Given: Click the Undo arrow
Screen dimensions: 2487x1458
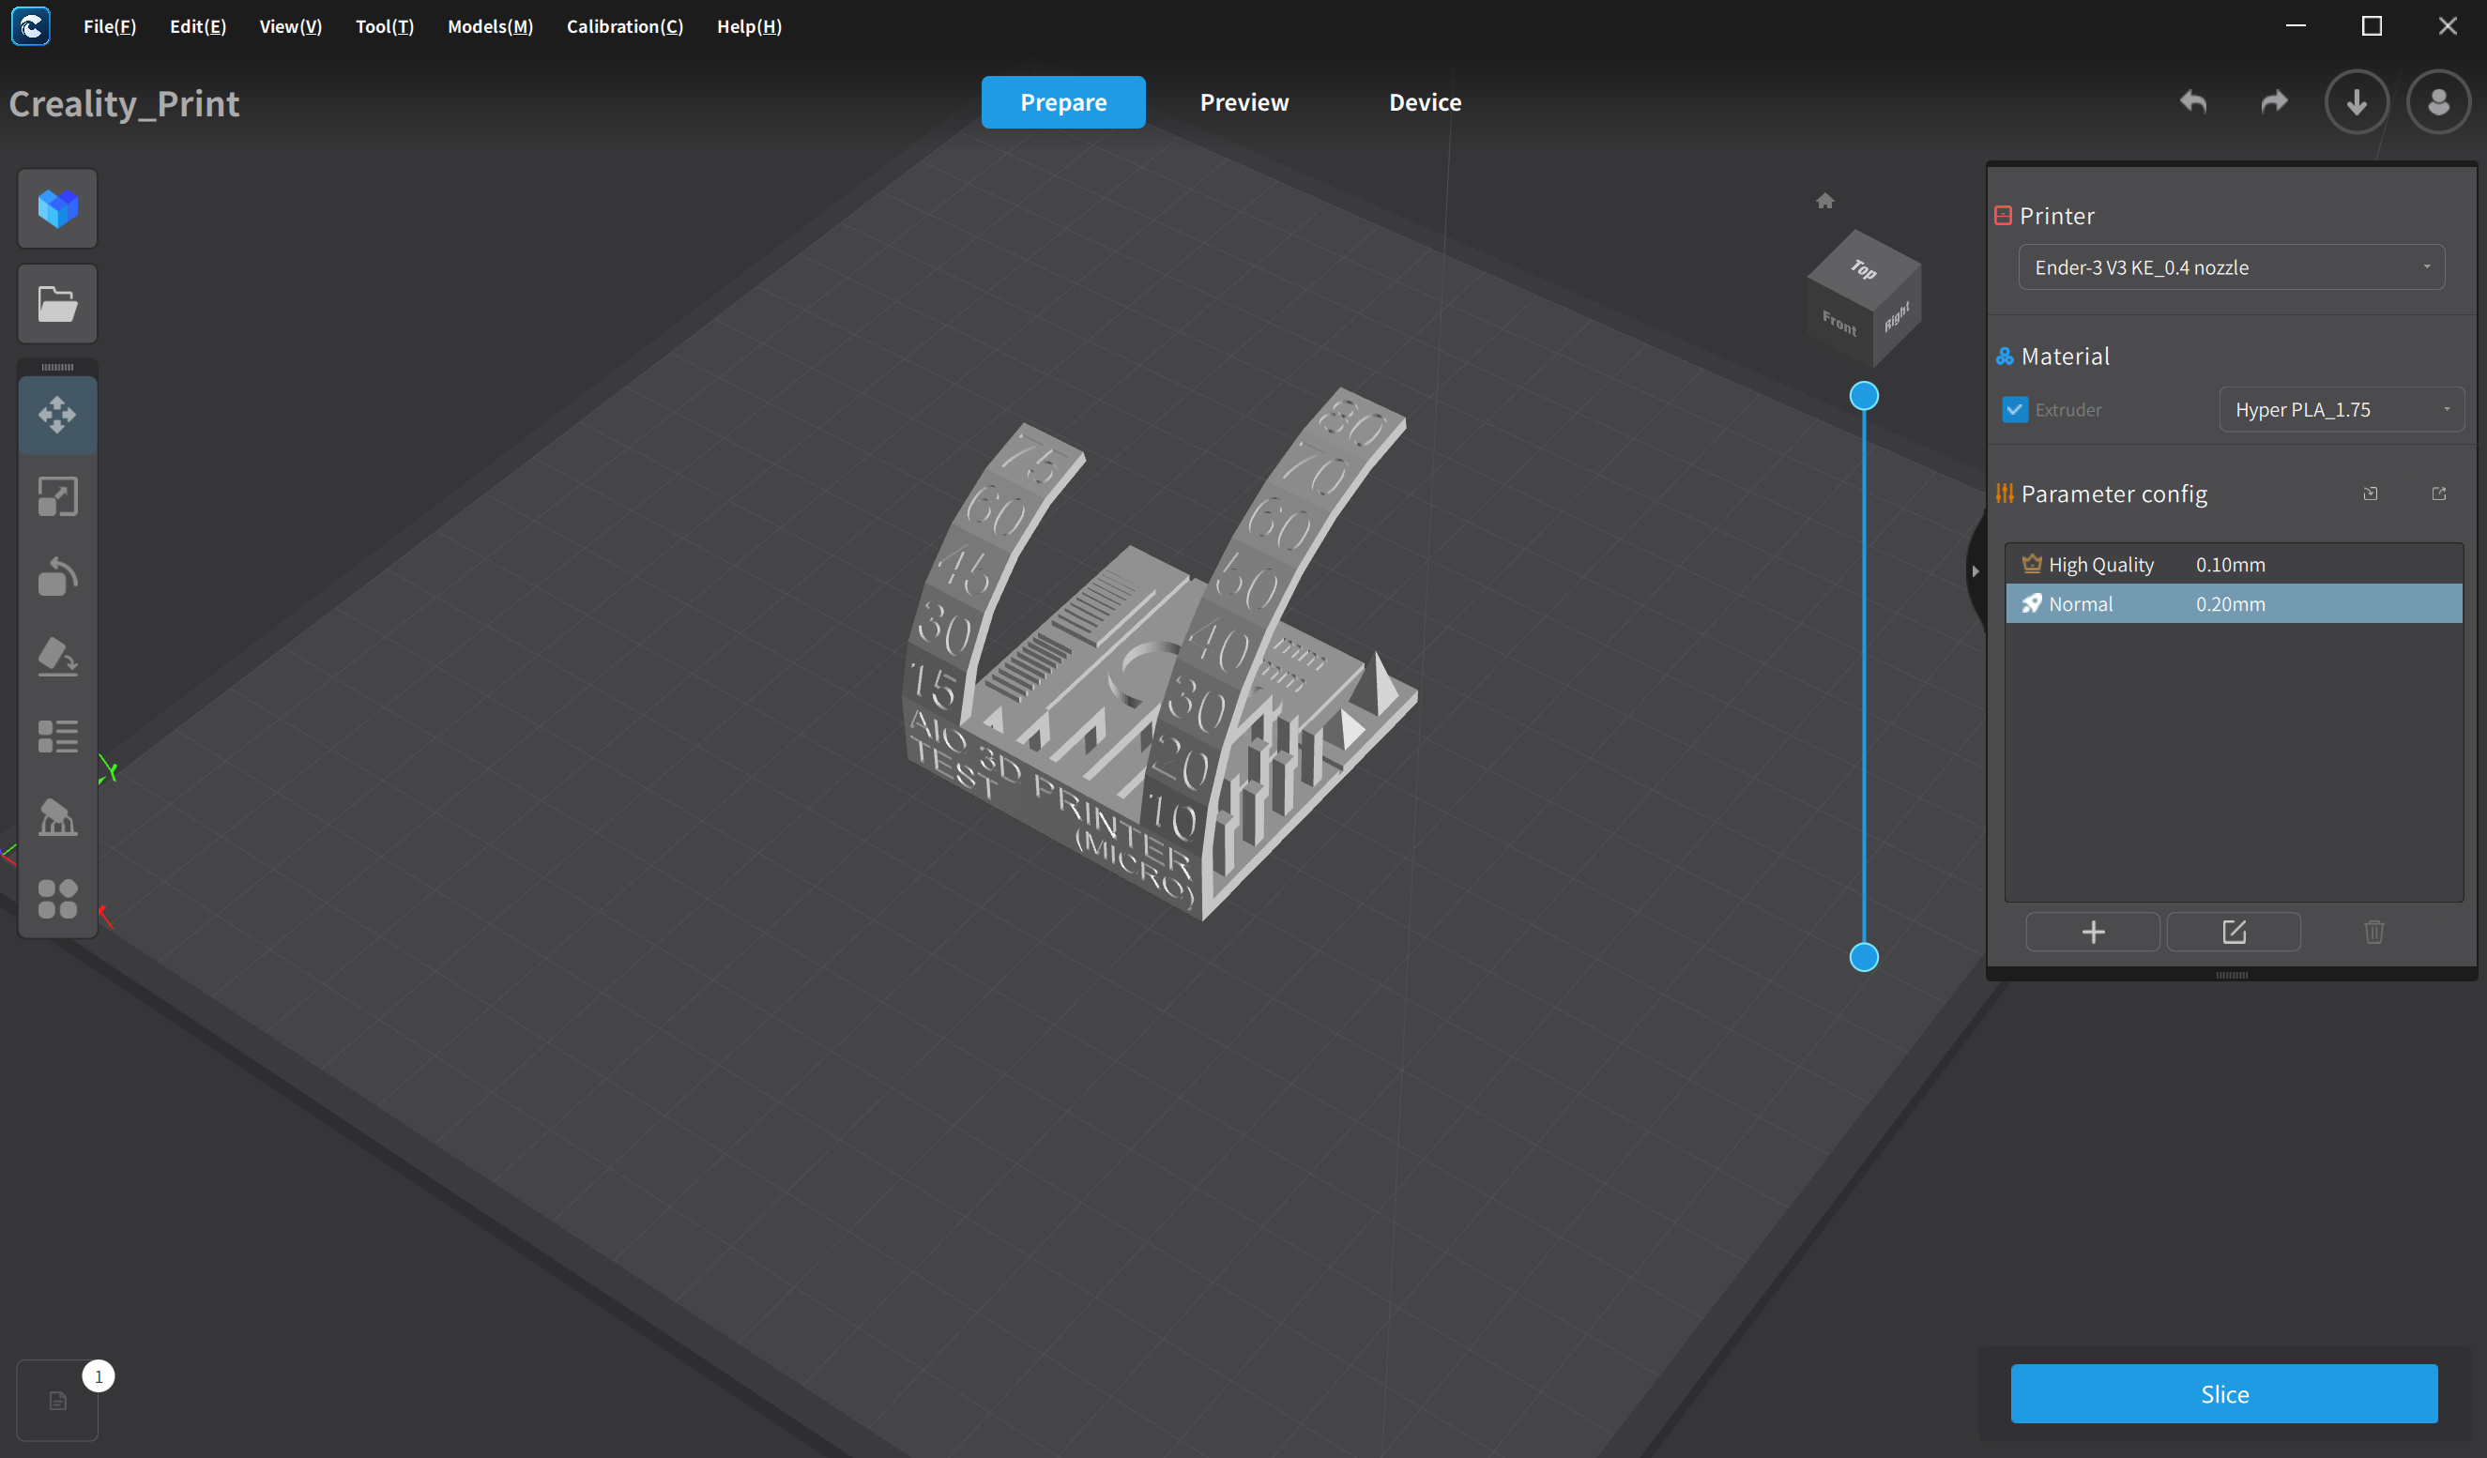Looking at the screenshot, I should coord(2193,101).
